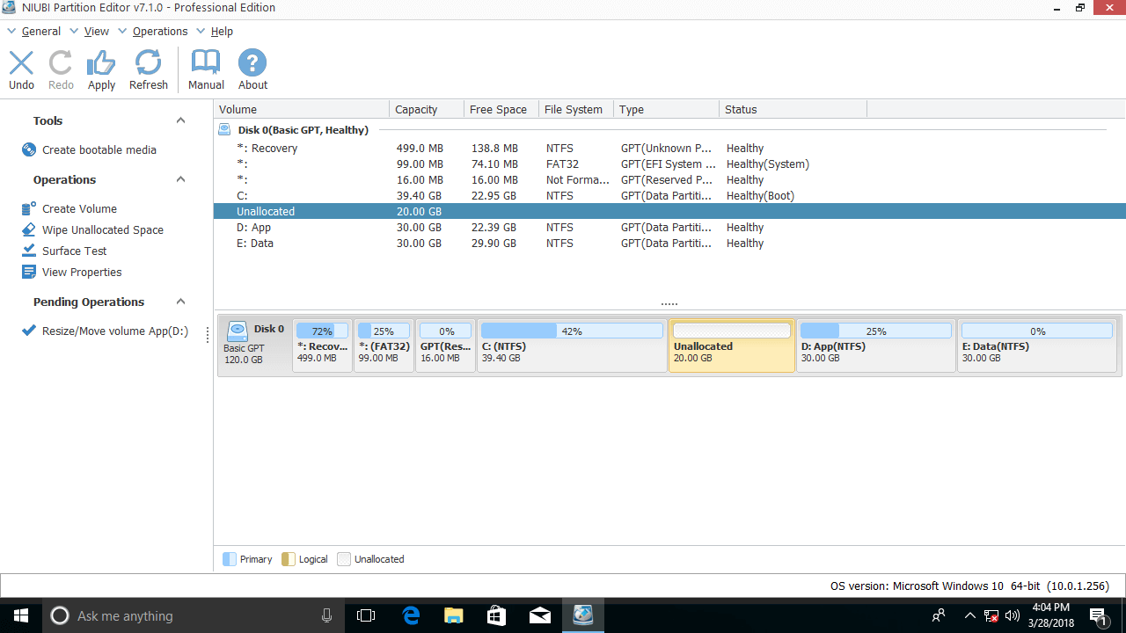The height and width of the screenshot is (633, 1126).
Task: Click the volume speaker tray icon
Action: 1012,615
